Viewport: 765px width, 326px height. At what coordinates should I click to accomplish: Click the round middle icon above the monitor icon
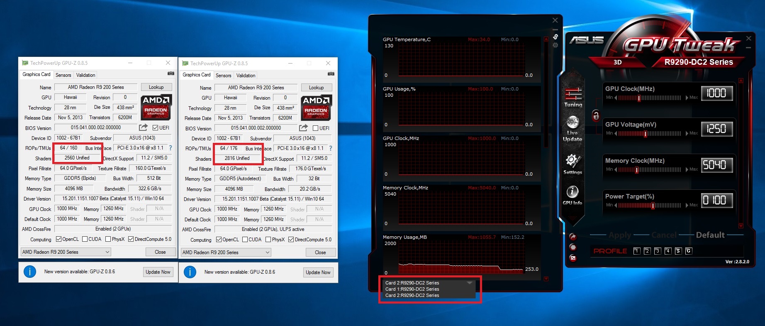point(573,247)
